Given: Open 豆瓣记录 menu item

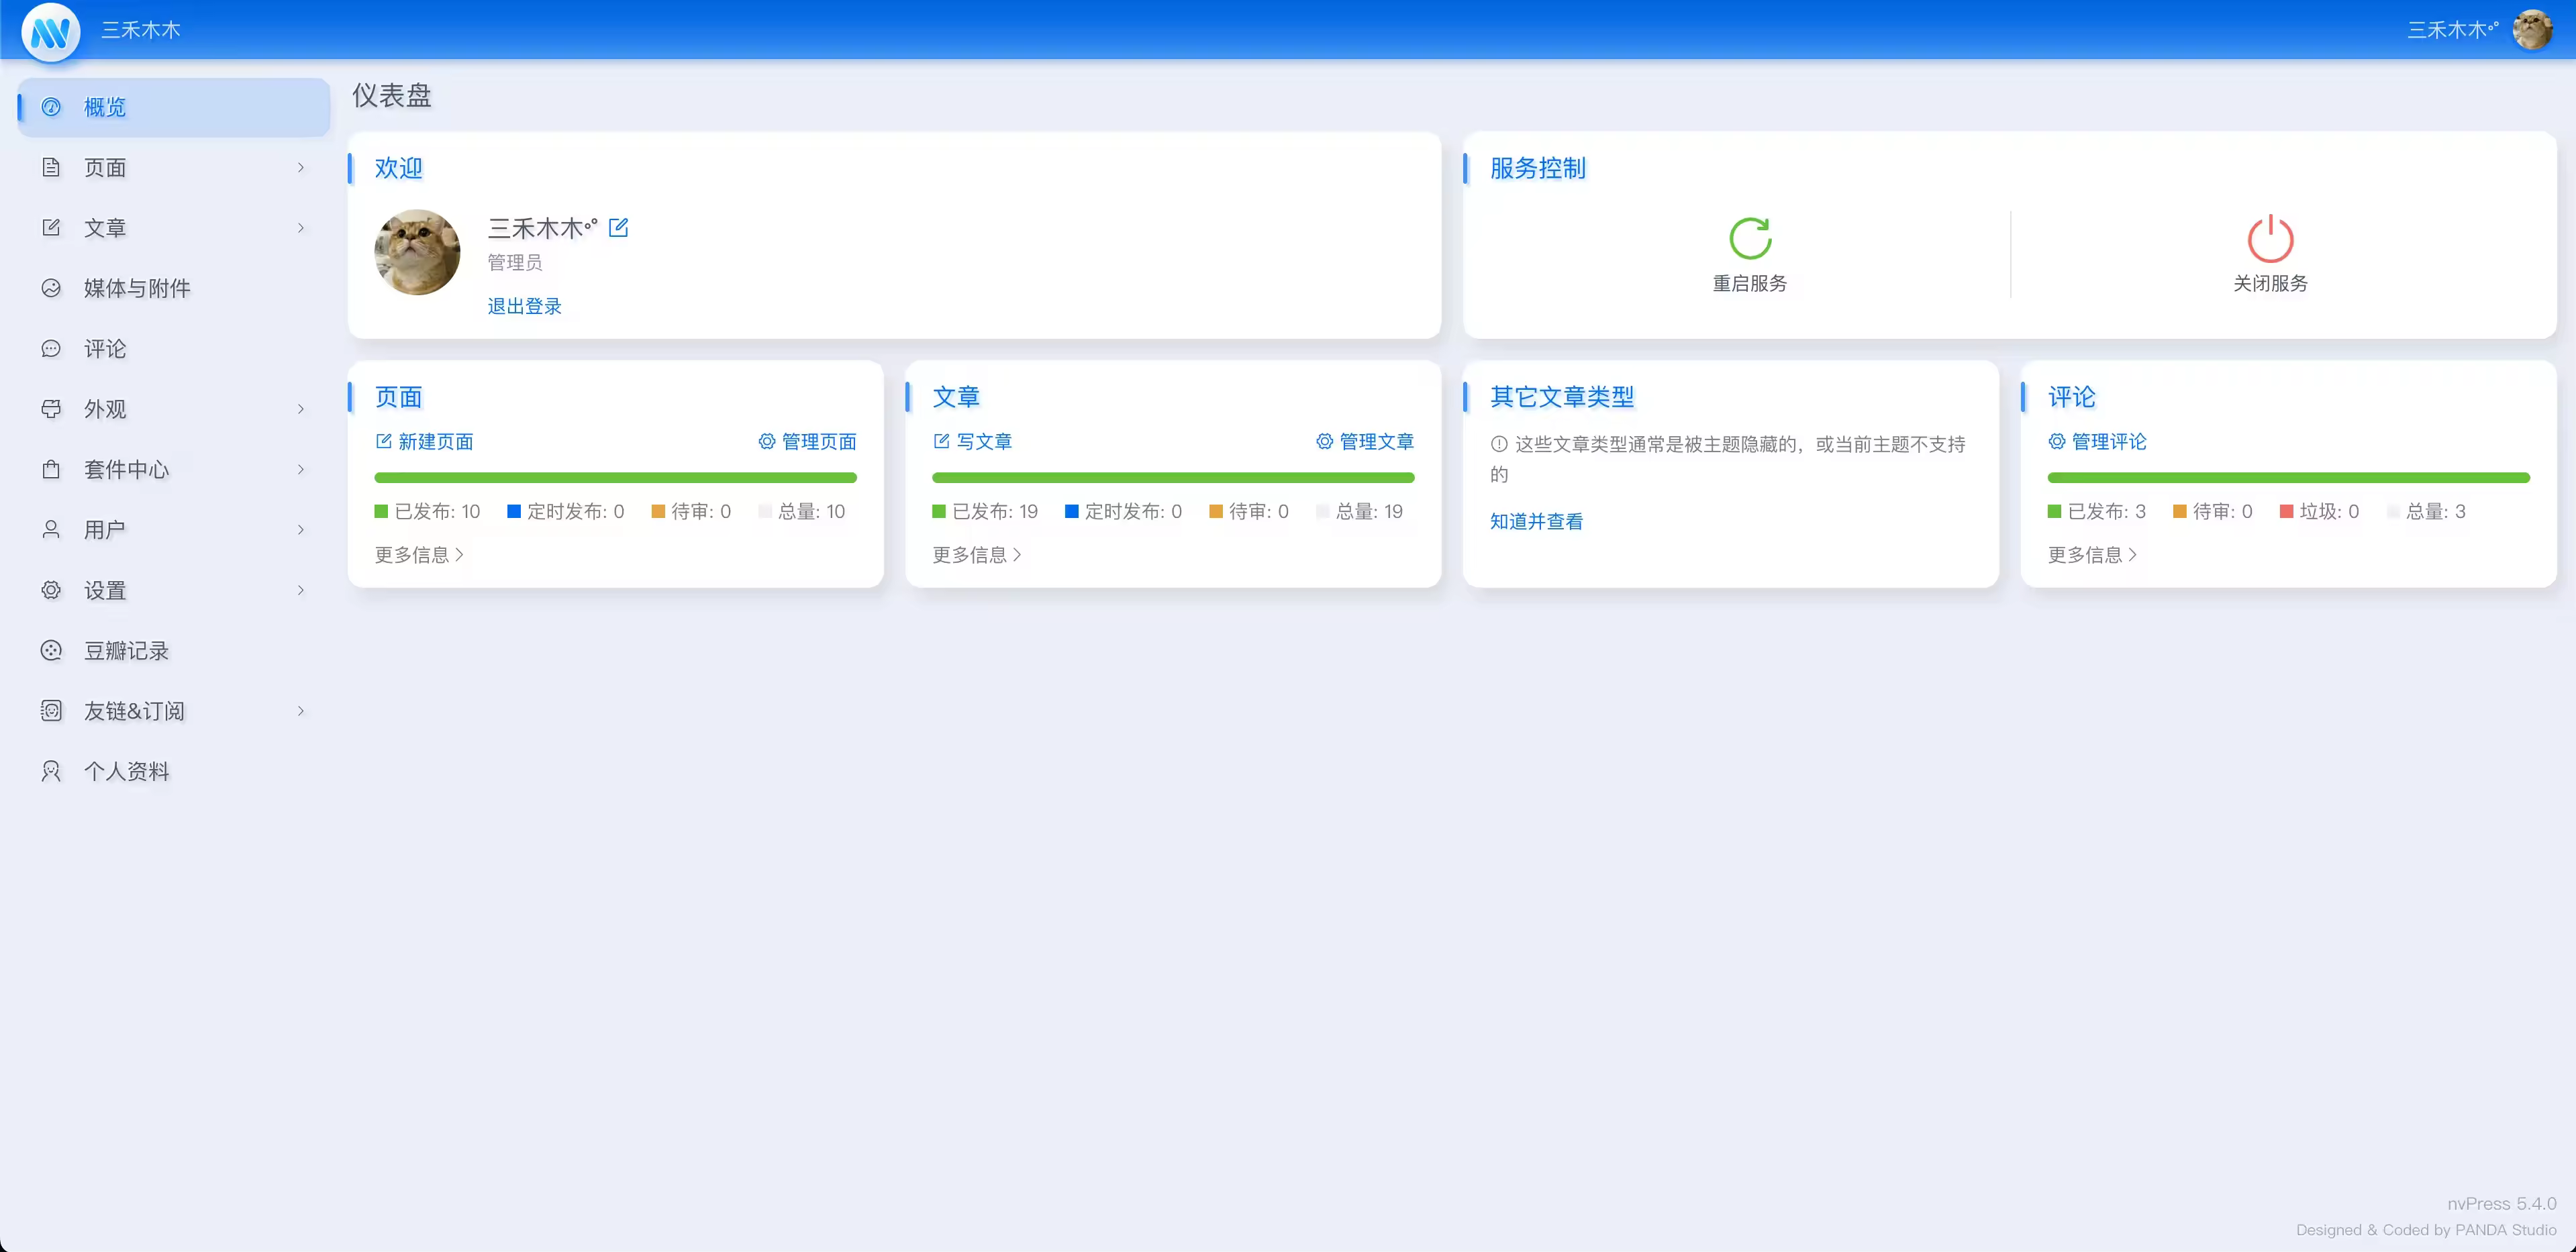Looking at the screenshot, I should click(174, 650).
